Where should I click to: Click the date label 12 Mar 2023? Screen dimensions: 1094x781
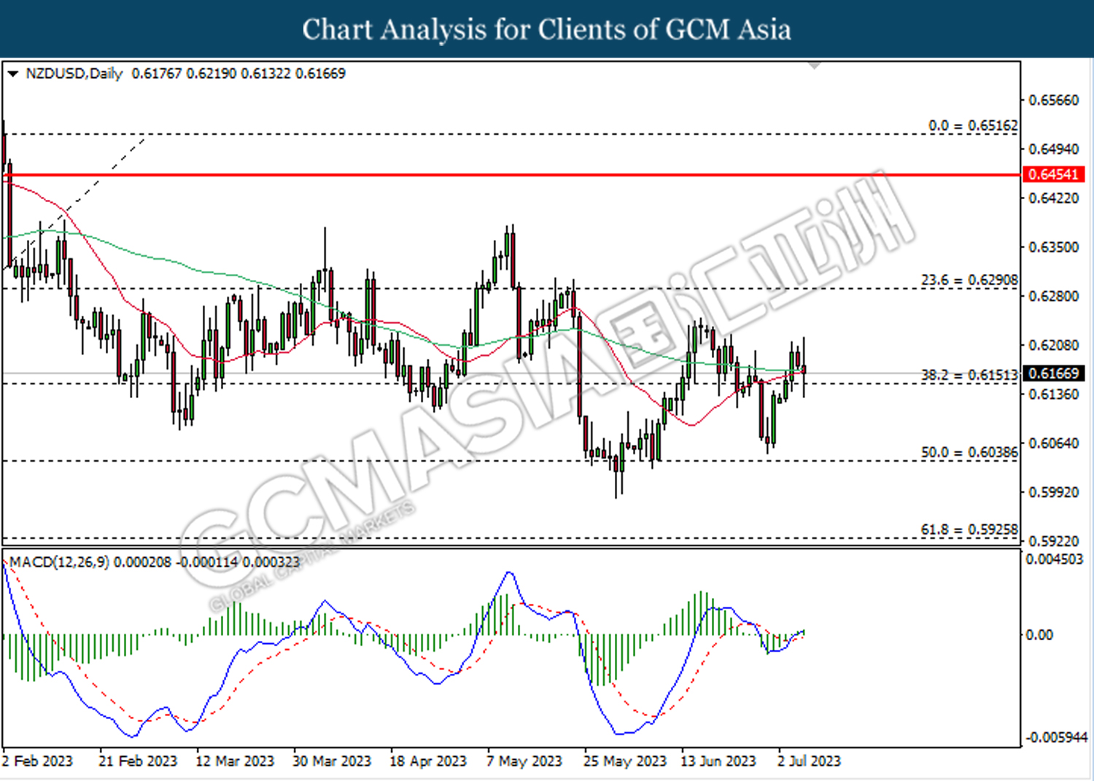(x=235, y=761)
